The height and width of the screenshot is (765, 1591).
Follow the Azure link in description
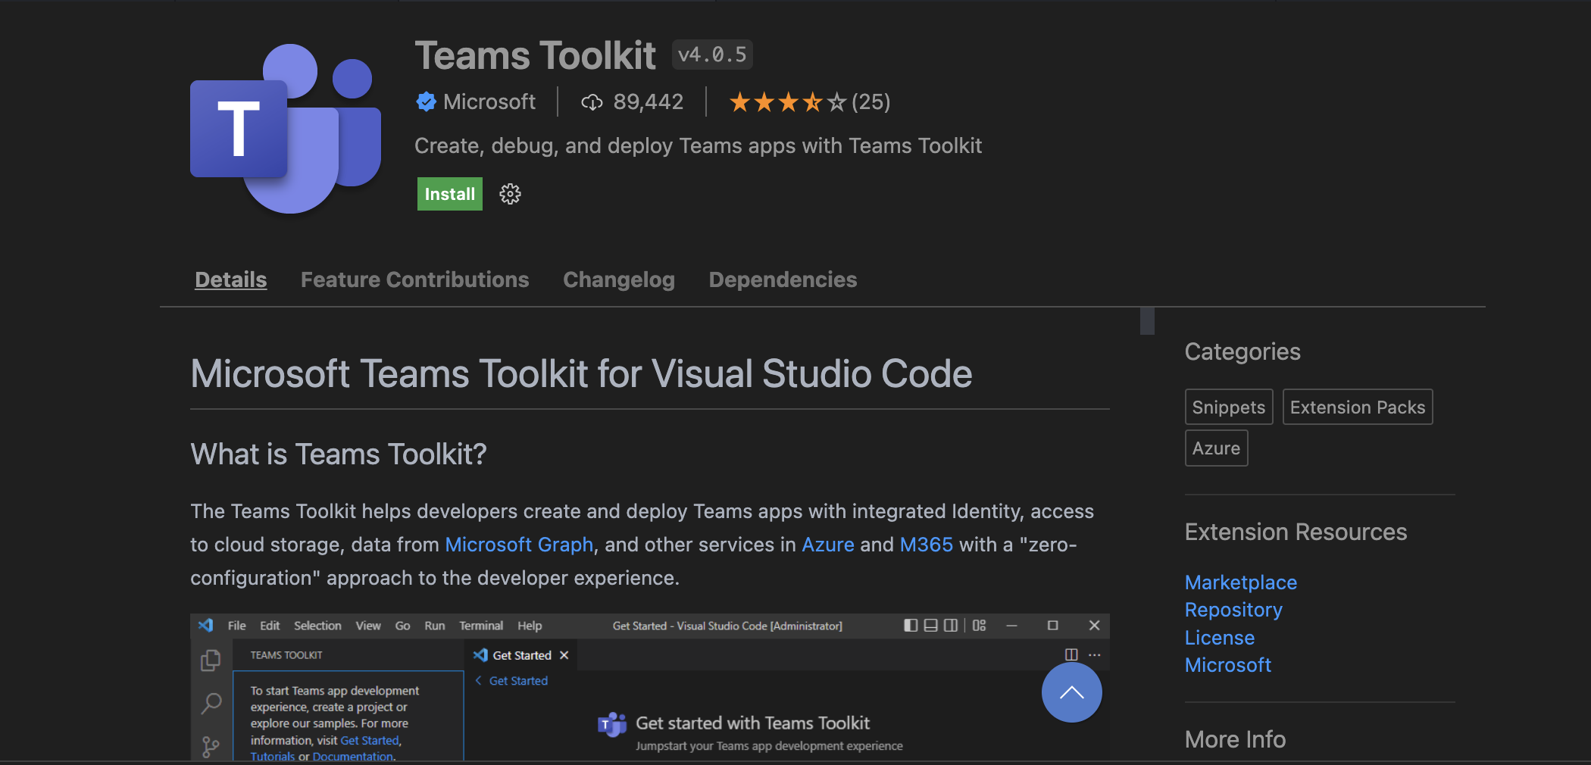tap(828, 545)
